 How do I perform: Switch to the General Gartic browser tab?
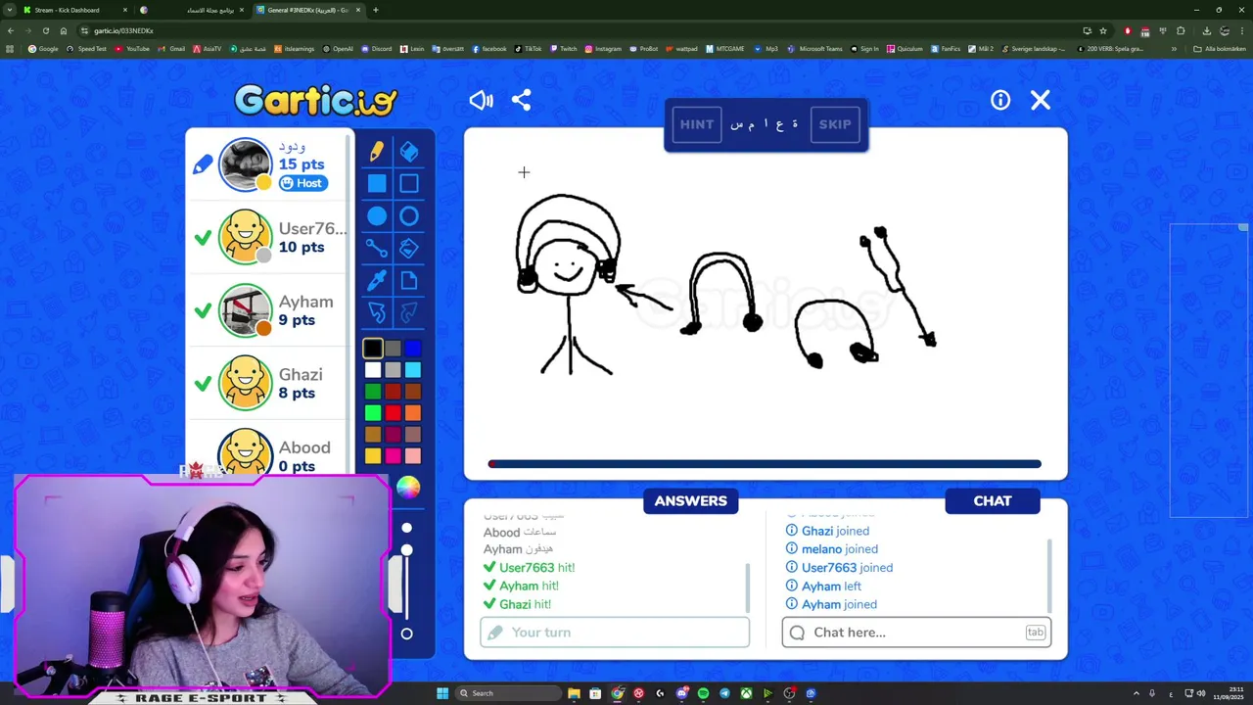click(x=309, y=10)
